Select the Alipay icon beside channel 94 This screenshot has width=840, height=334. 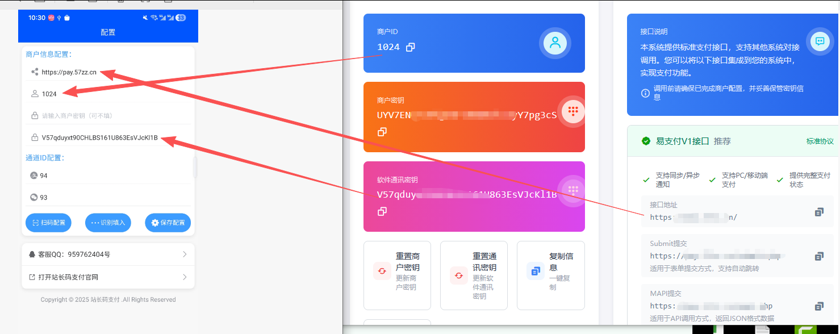pyautogui.click(x=34, y=176)
